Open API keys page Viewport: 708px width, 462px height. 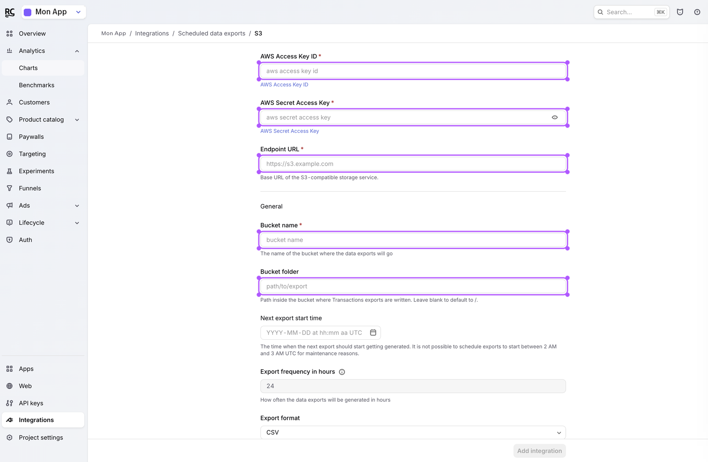(43, 403)
